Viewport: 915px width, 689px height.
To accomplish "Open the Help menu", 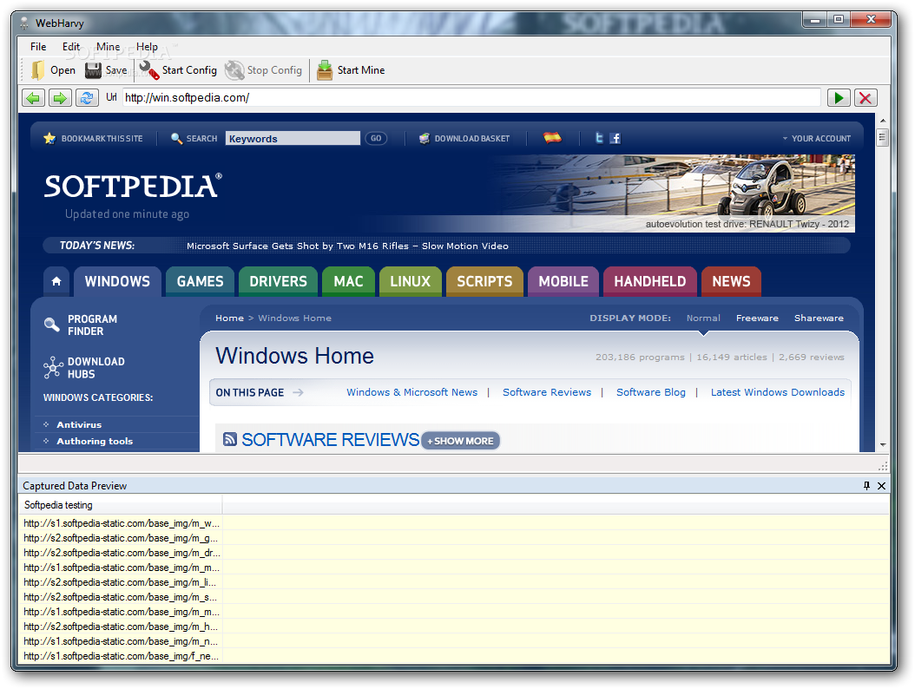I will [x=147, y=47].
